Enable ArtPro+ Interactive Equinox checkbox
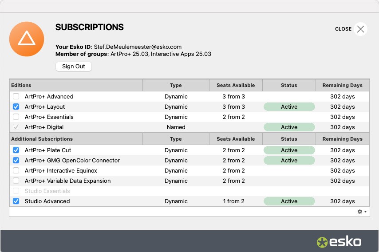Viewport: 379px width, 252px height. (16, 170)
